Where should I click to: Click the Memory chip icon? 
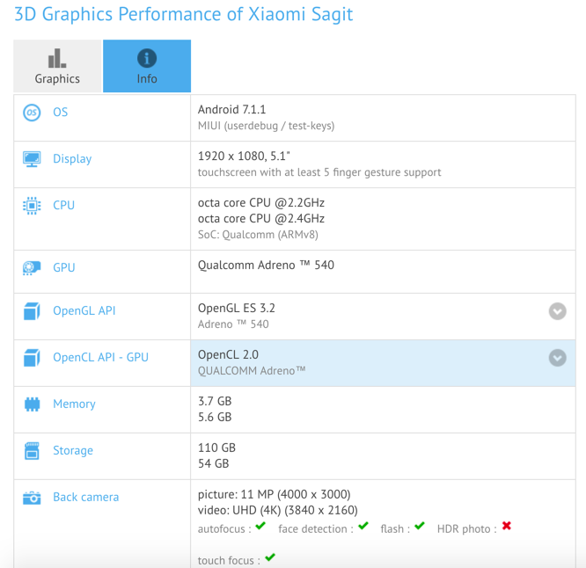pos(32,404)
